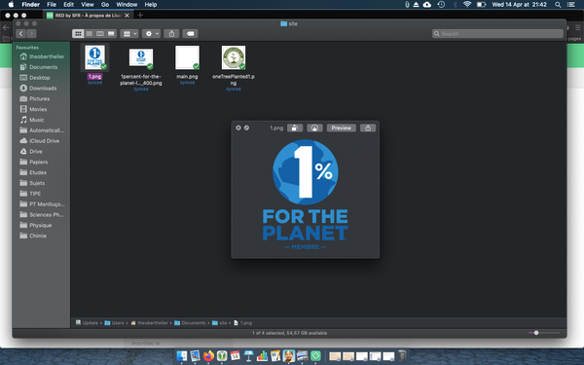Open the group-by arrangement dropdown

(x=129, y=34)
